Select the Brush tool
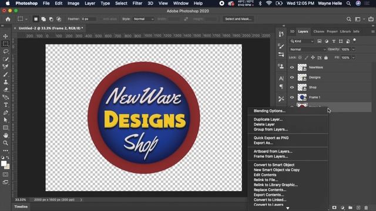The width and height of the screenshot is (376, 211). pyautogui.click(x=5, y=74)
